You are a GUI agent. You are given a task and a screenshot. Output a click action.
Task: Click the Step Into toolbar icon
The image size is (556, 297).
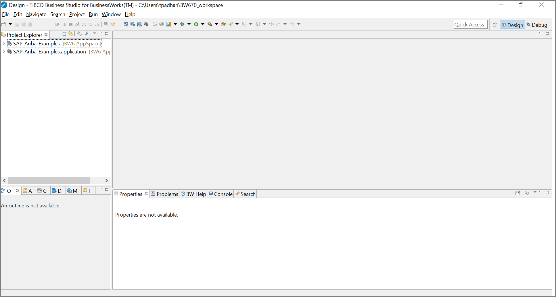point(84,24)
